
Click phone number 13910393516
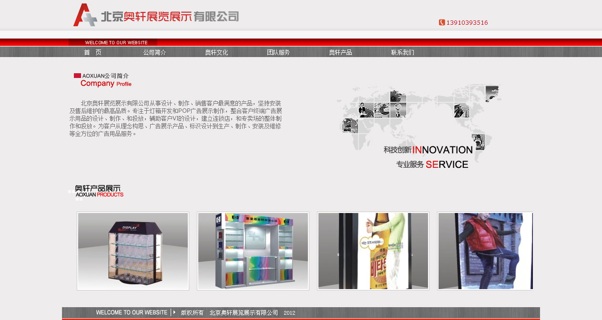pyautogui.click(x=467, y=22)
